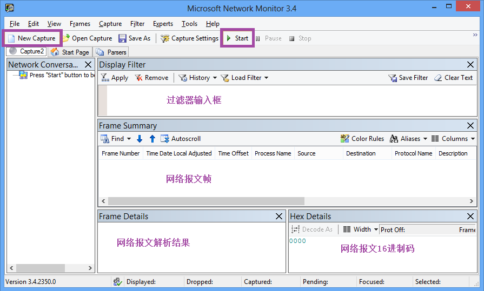Screen dimensions: 484x291
Task: Click in the display filter input box
Action: tap(291, 100)
